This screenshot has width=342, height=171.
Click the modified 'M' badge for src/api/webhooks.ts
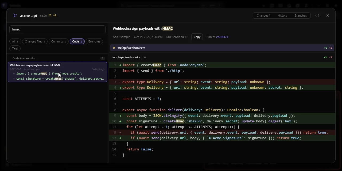point(114,48)
